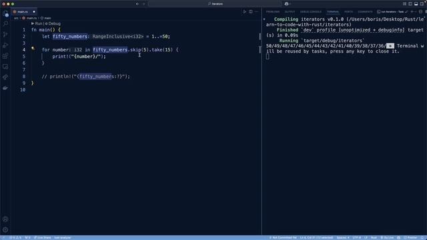Change language mode Rust

click(x=374, y=237)
